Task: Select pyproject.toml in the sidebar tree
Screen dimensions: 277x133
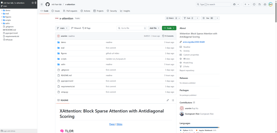Action: point(12,33)
